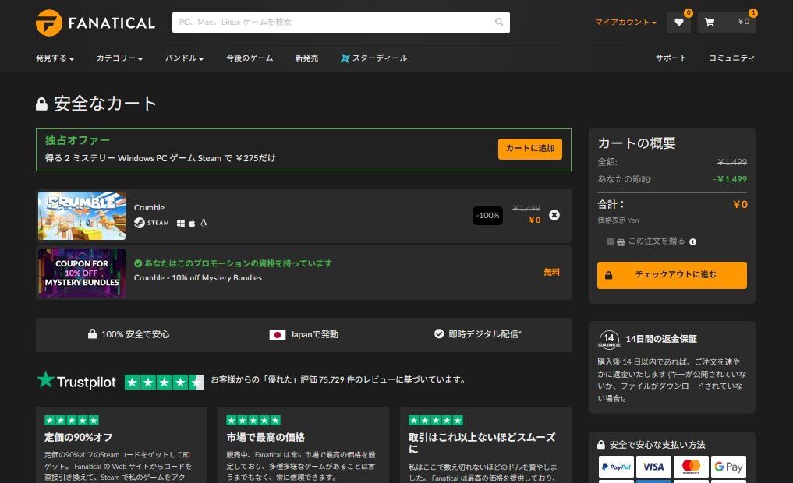Click the gift box icon
This screenshot has height=483, width=793.
point(621,242)
